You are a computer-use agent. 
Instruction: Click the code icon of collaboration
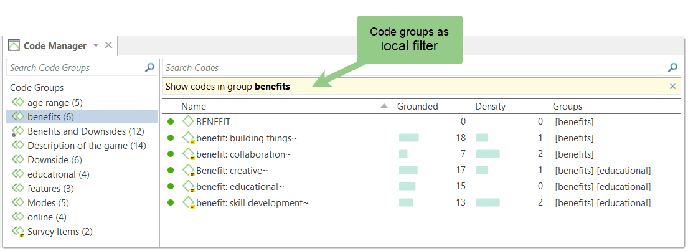point(189,154)
